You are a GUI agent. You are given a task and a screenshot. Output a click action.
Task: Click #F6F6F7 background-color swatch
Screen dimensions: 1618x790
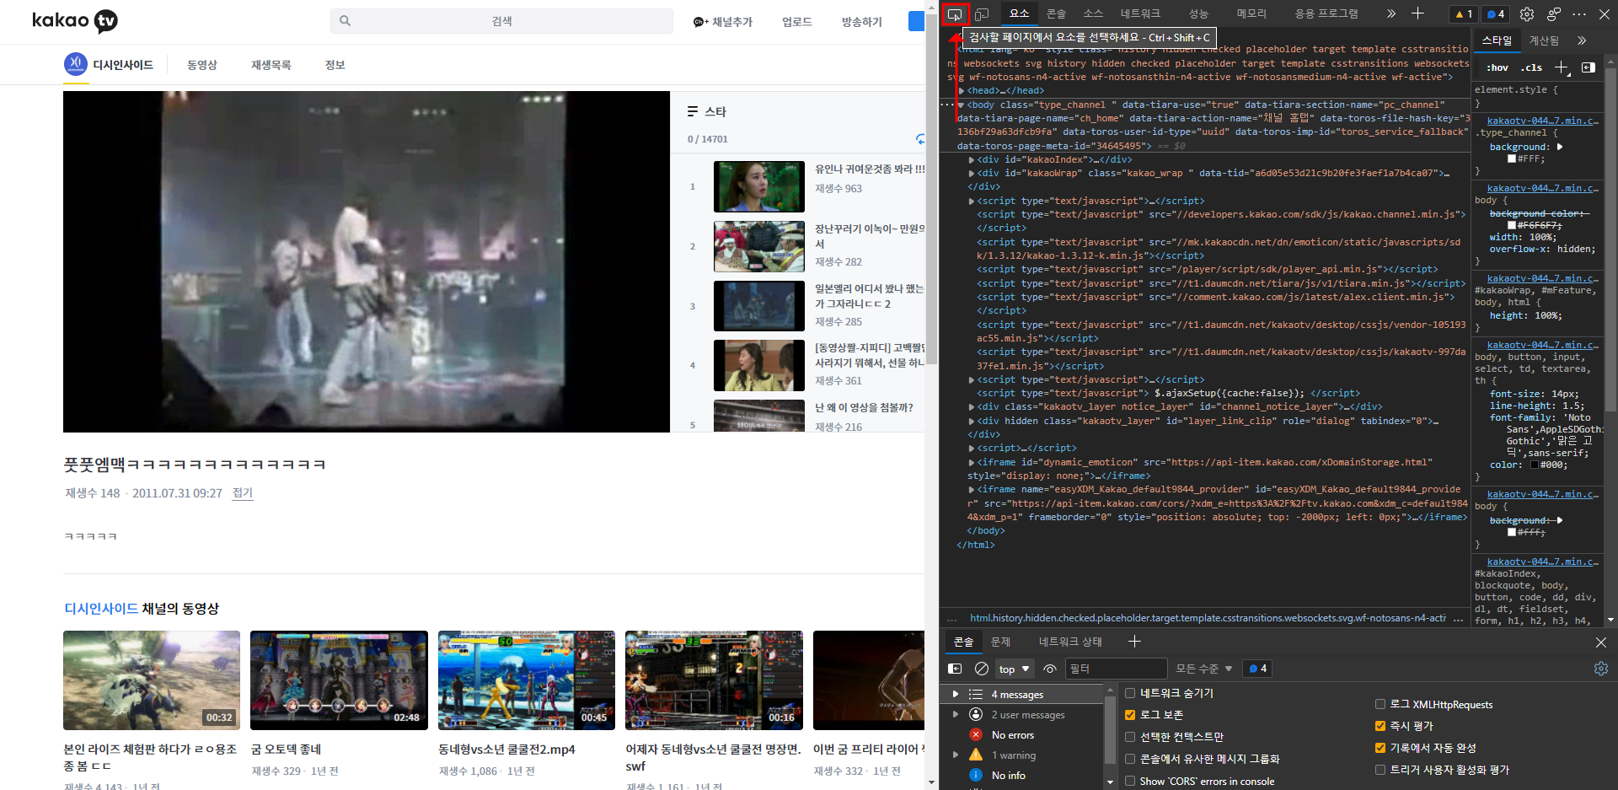pos(1511,225)
